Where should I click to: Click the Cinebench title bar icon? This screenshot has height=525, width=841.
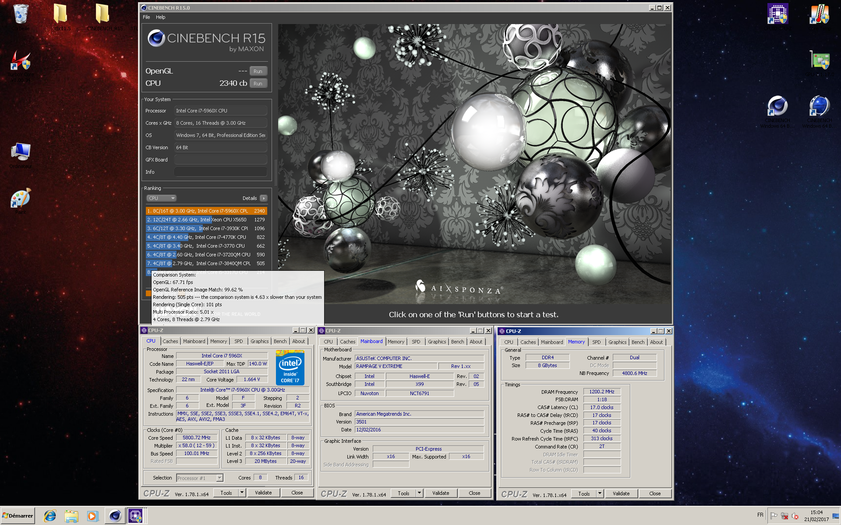144,8
